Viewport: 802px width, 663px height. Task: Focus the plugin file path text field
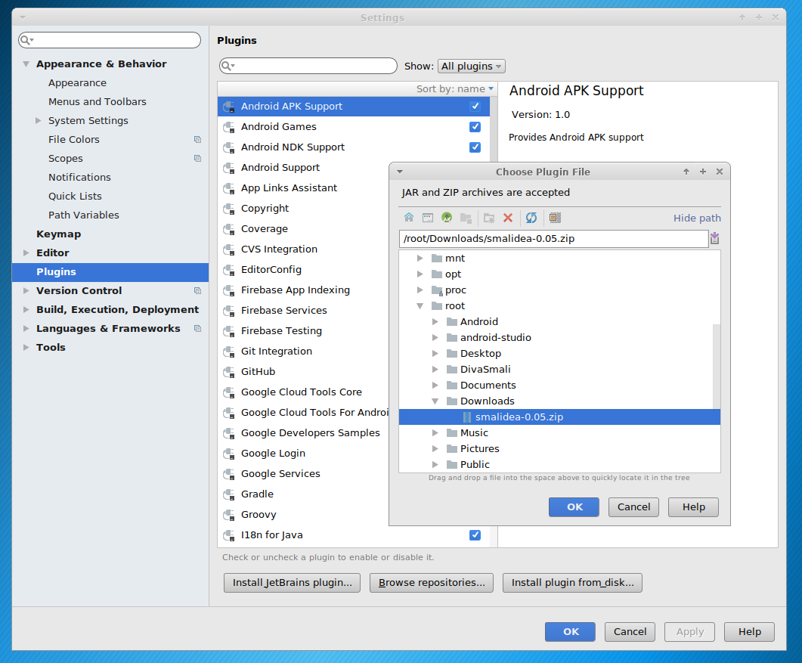point(553,239)
